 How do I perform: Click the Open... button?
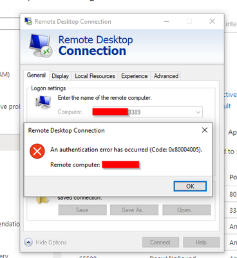tap(186, 210)
